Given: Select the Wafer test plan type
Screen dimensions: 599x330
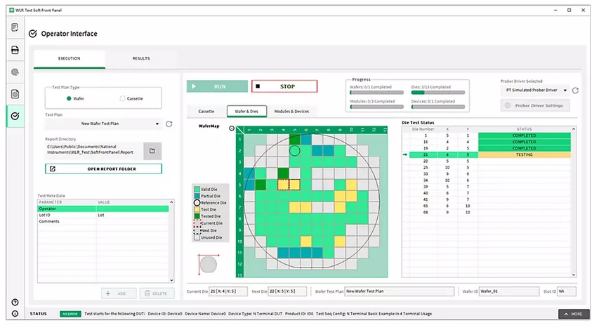Looking at the screenshot, I should (x=70, y=98).
